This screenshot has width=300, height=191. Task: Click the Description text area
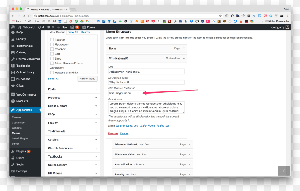pyautogui.click(x=146, y=107)
